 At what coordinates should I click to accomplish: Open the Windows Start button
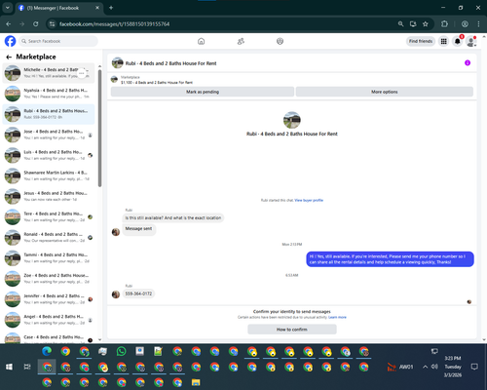(9, 367)
